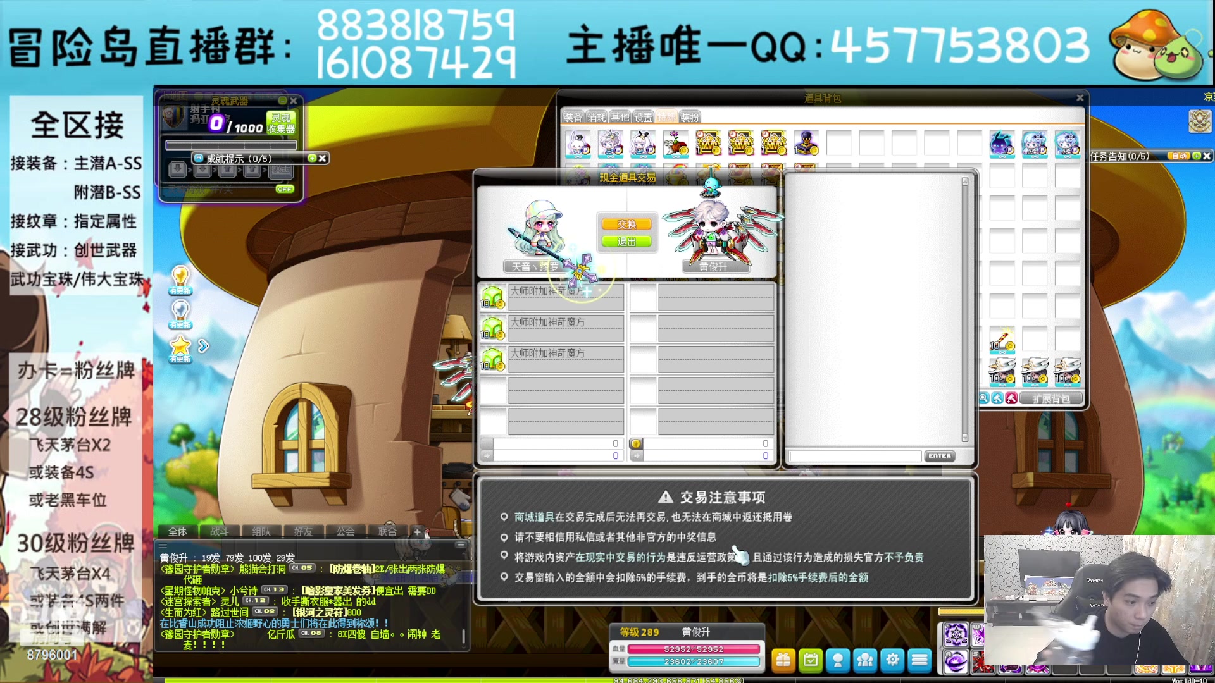Screen dimensions: 1215x683
Task: Select the third MVP ticket item
Action: pos(773,144)
